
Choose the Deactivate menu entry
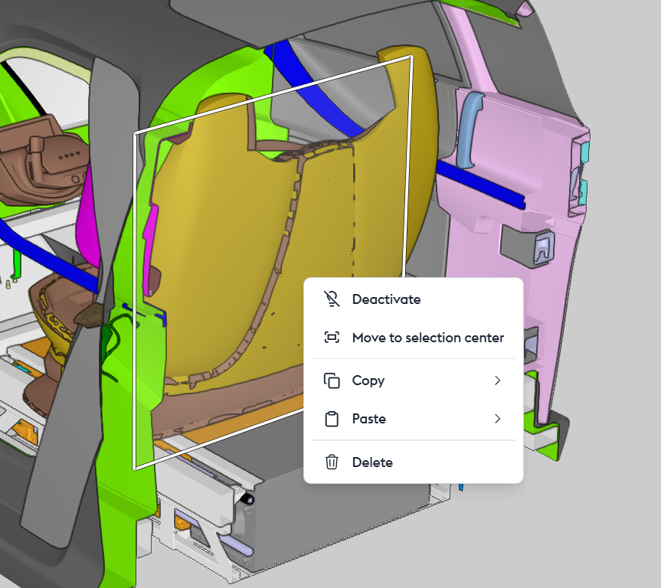[x=386, y=299]
